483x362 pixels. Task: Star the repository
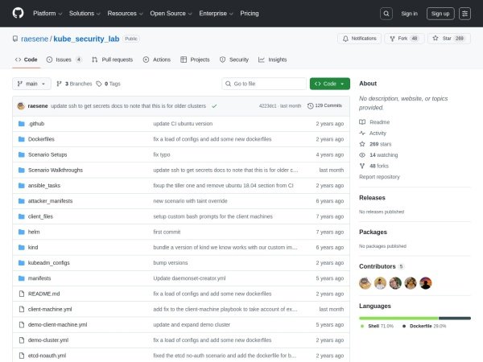pos(449,39)
